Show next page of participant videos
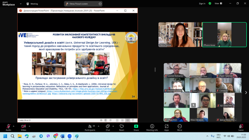Image resolution: width=249 pixels, height=140 pixels. coord(246,93)
